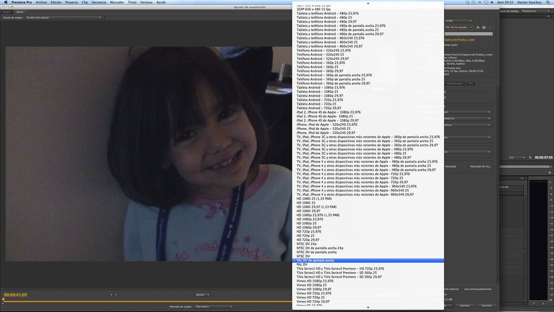Choose Tableta Android – 1080p 25 preset
The height and width of the screenshot is (312, 554).
pos(368,91)
